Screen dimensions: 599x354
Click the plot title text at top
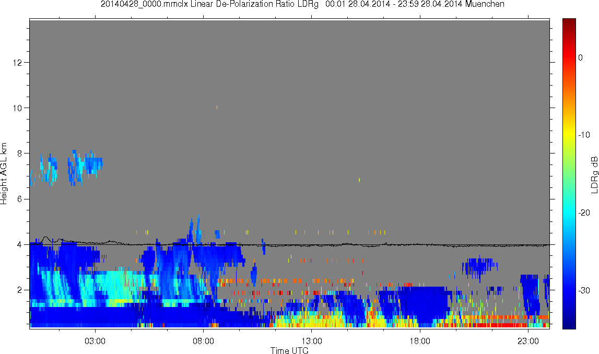(302, 4)
